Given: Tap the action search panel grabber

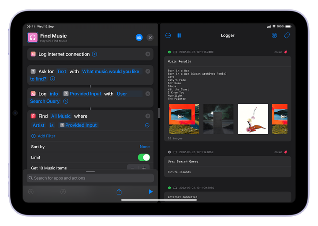Looking at the screenshot, I should (90, 171).
